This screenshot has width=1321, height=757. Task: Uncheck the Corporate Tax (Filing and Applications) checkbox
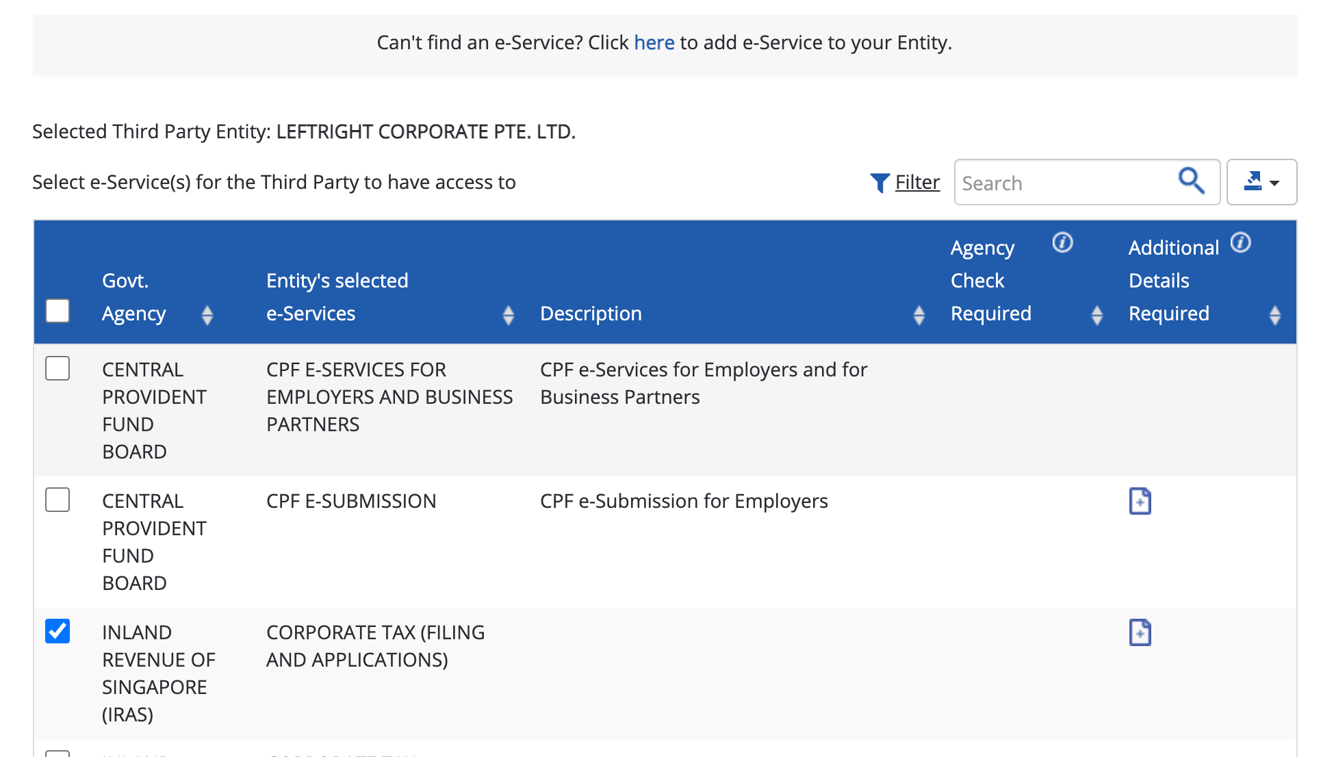tap(57, 631)
